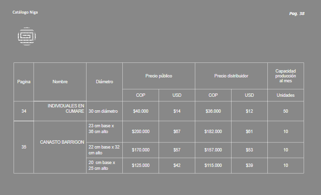Viewport: 321px width, 195px height.
Task: Click the $182.000 distributor price cell
Action: click(x=213, y=132)
